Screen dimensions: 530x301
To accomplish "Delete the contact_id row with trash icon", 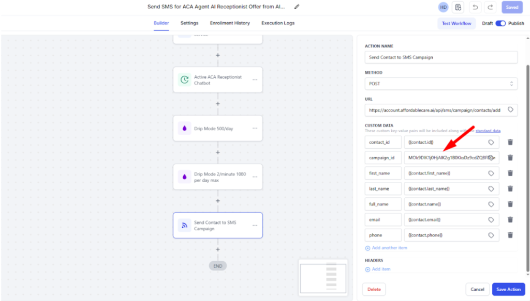I will click(510, 142).
